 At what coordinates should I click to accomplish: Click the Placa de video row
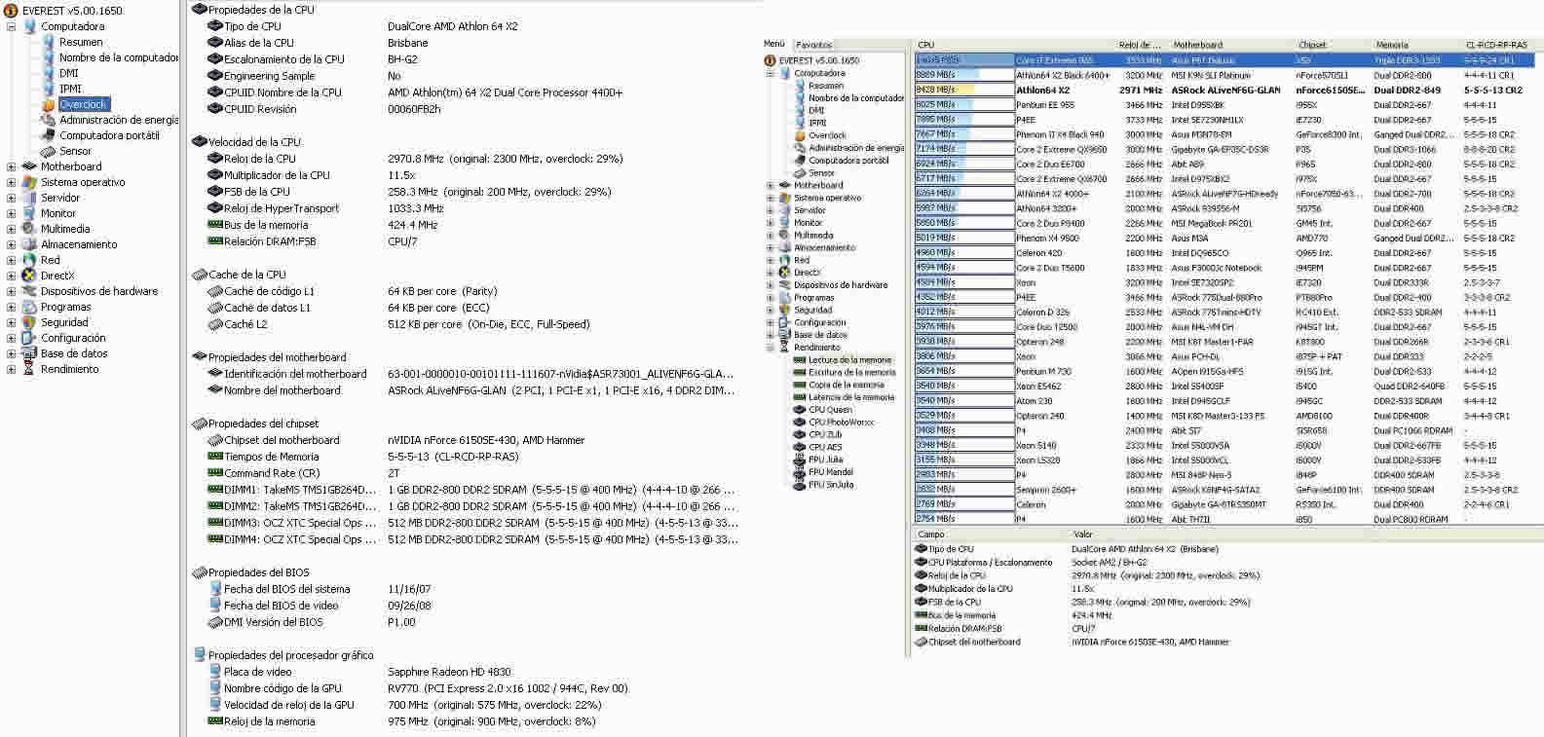(x=472, y=672)
